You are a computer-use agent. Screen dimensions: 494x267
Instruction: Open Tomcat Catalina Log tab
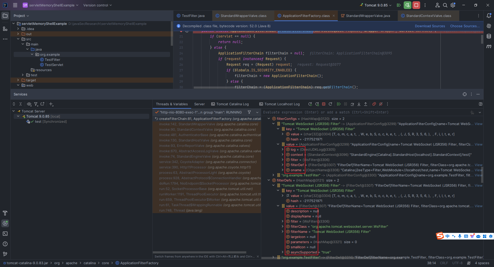230,104
